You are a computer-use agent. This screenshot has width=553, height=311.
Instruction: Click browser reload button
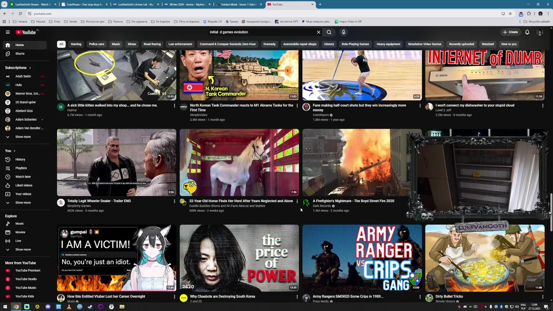point(20,13)
